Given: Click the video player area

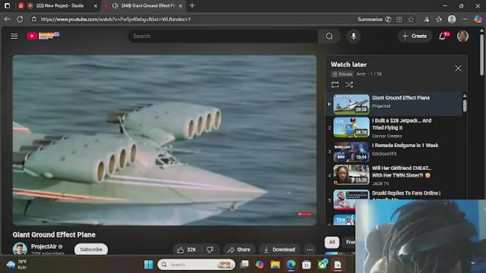Looking at the screenshot, I should click(164, 140).
